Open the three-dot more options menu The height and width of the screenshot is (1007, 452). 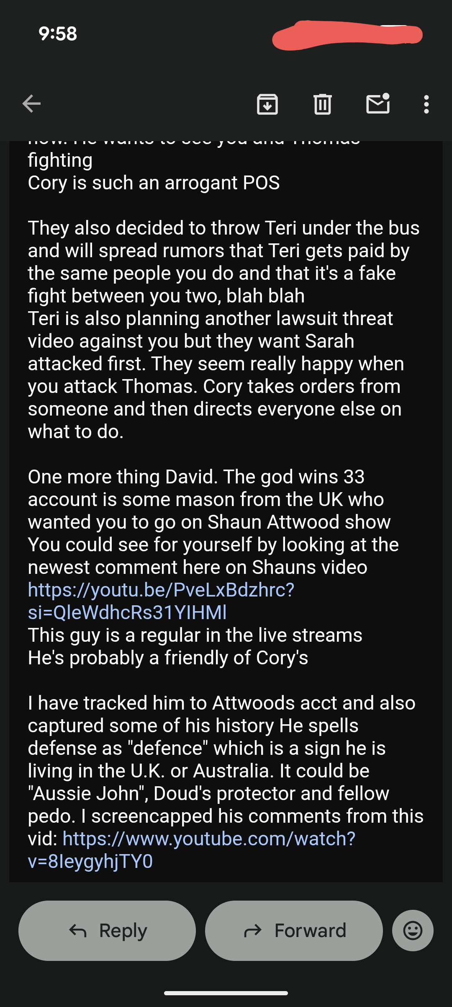(426, 104)
